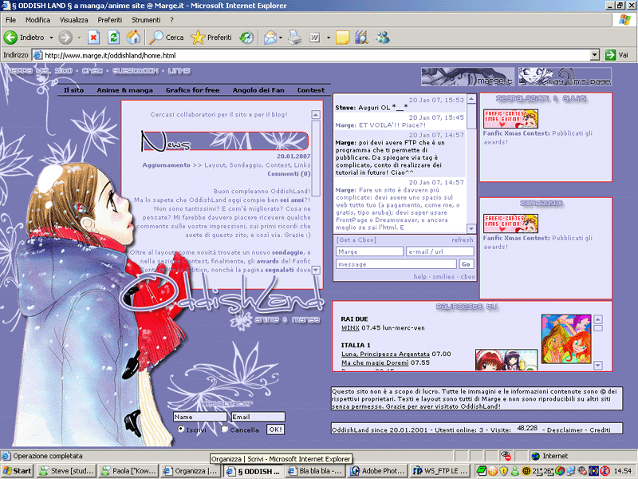This screenshot has height=479, width=638.
Task: Click Fanfic Xmas Contest image in Segnalazioni box
Action: point(510,118)
